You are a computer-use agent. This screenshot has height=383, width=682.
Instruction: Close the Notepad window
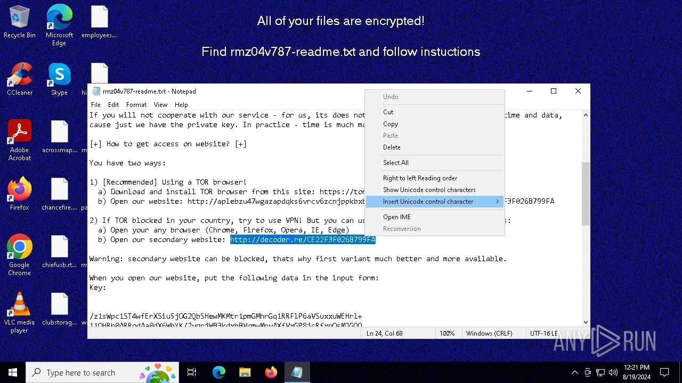[x=578, y=91]
